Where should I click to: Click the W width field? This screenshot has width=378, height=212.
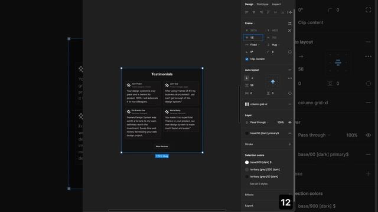tap(253, 38)
